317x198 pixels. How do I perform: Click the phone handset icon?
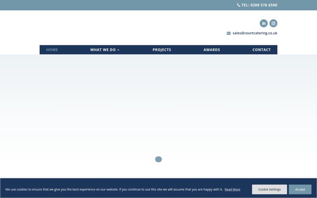pyautogui.click(x=239, y=5)
